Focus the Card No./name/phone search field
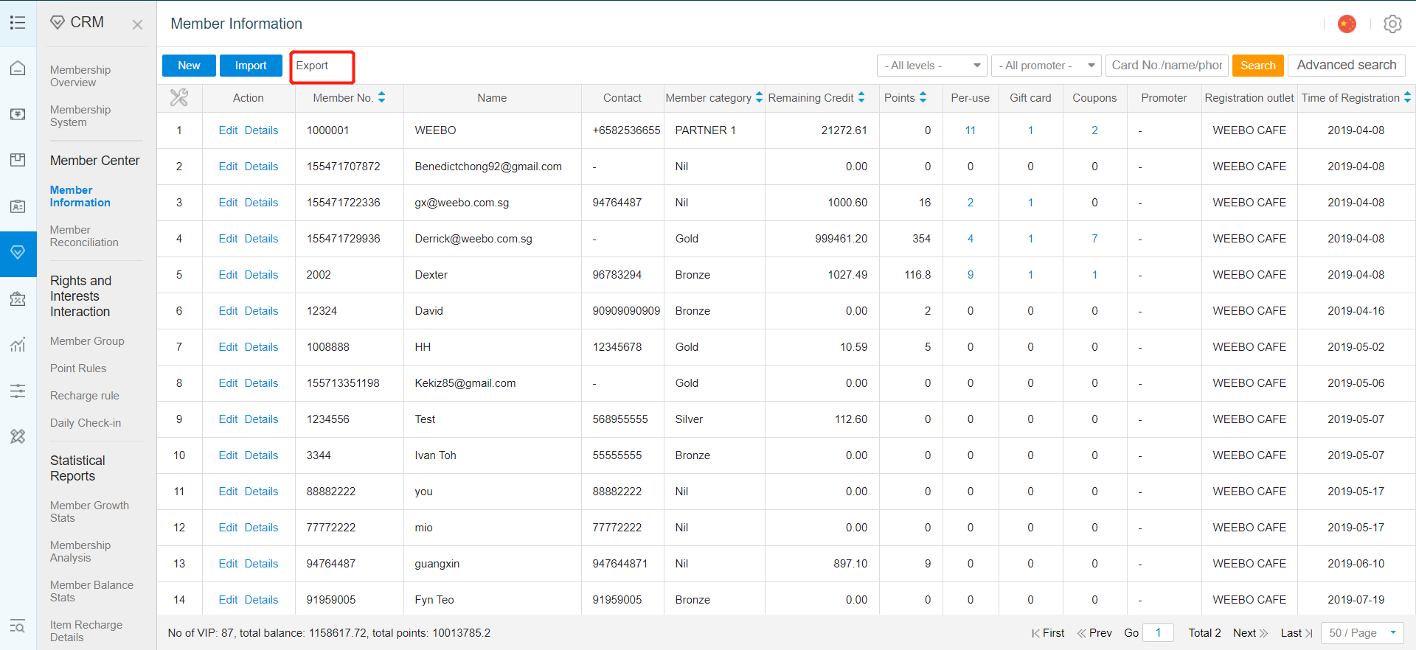This screenshot has height=650, width=1416. (1167, 66)
